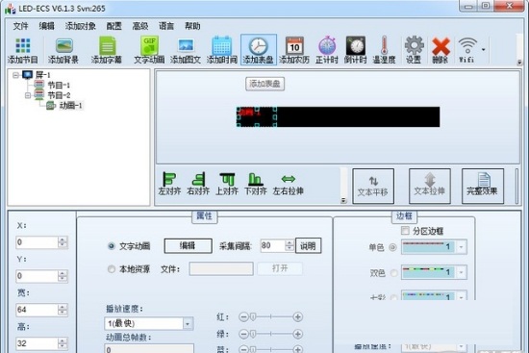
Task: Expand the 单色 border style dropdown
Action: (461, 247)
